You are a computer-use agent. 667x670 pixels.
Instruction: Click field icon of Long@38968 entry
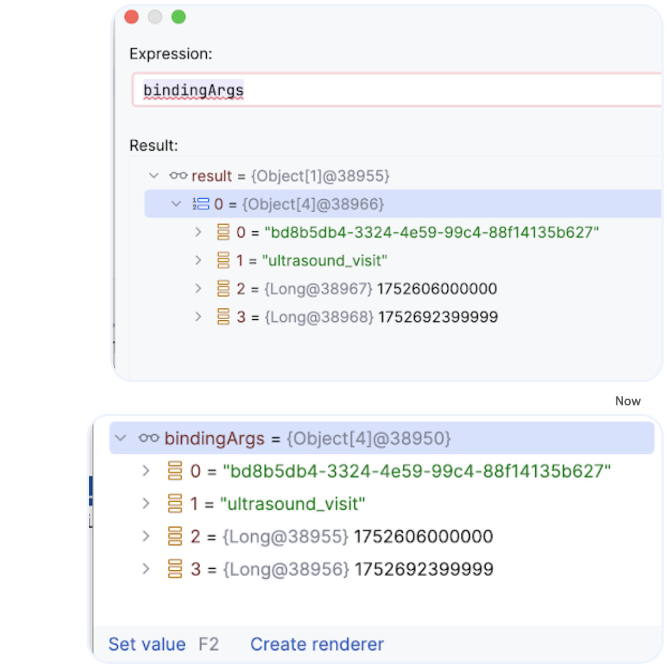223,316
